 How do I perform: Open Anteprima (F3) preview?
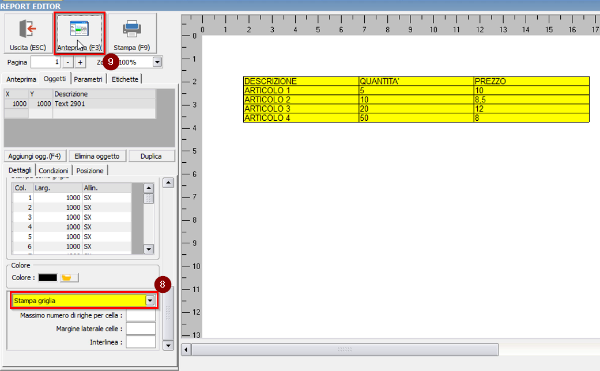tap(79, 29)
